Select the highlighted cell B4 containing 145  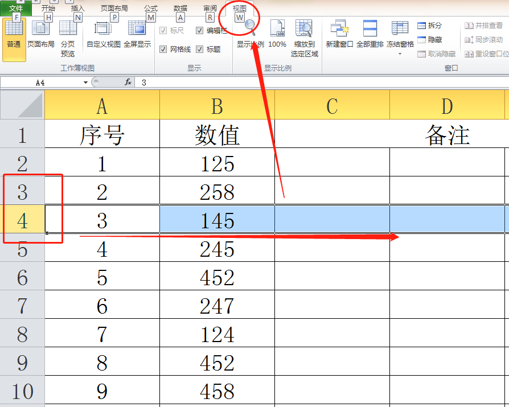tap(216, 220)
